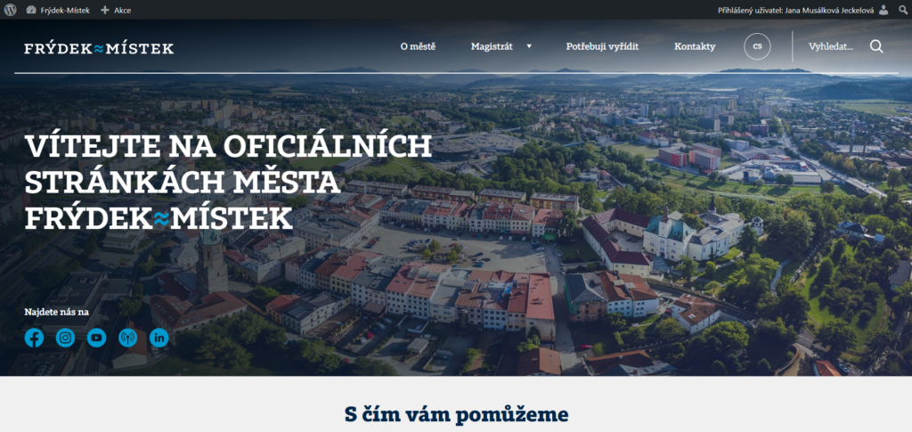
Task: Click the user avatar icon in admin bar
Action: [883, 10]
